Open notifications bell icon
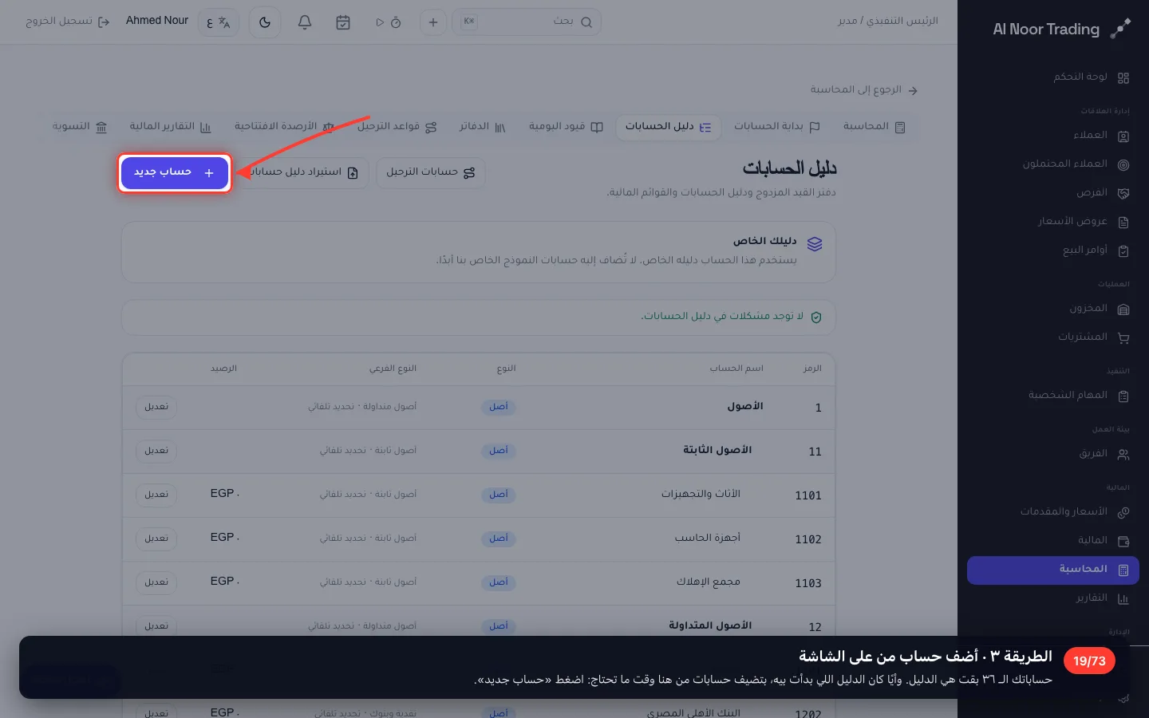The width and height of the screenshot is (1149, 718). [x=305, y=22]
